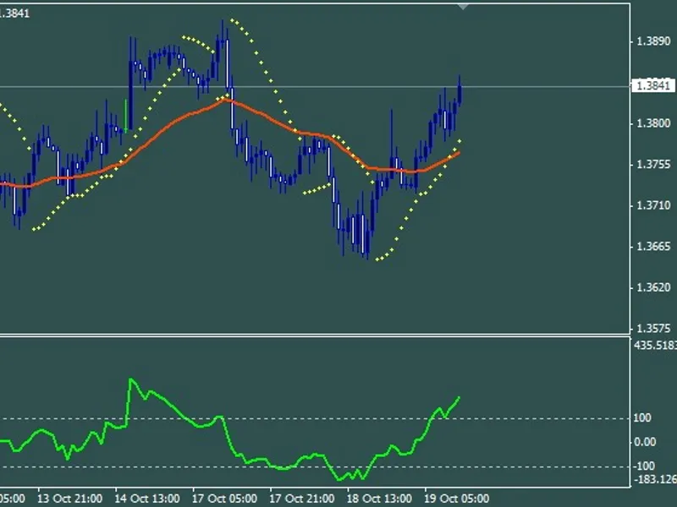Click the 19 Oct 05:00 time label
Screen dimensions: 677x507
pos(456,499)
